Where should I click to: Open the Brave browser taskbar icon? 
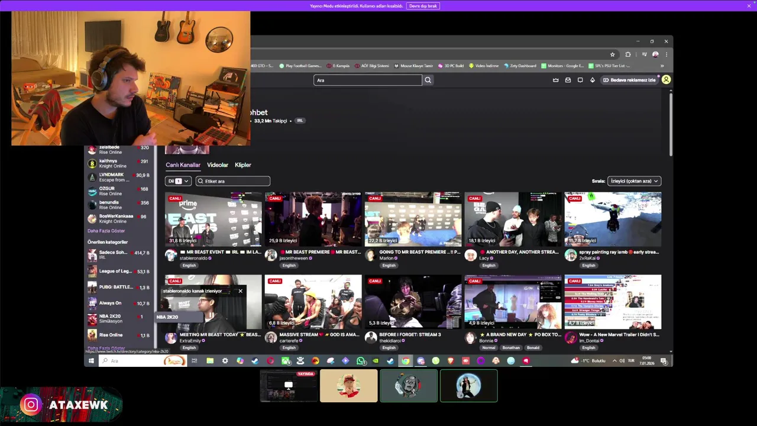tap(451, 361)
